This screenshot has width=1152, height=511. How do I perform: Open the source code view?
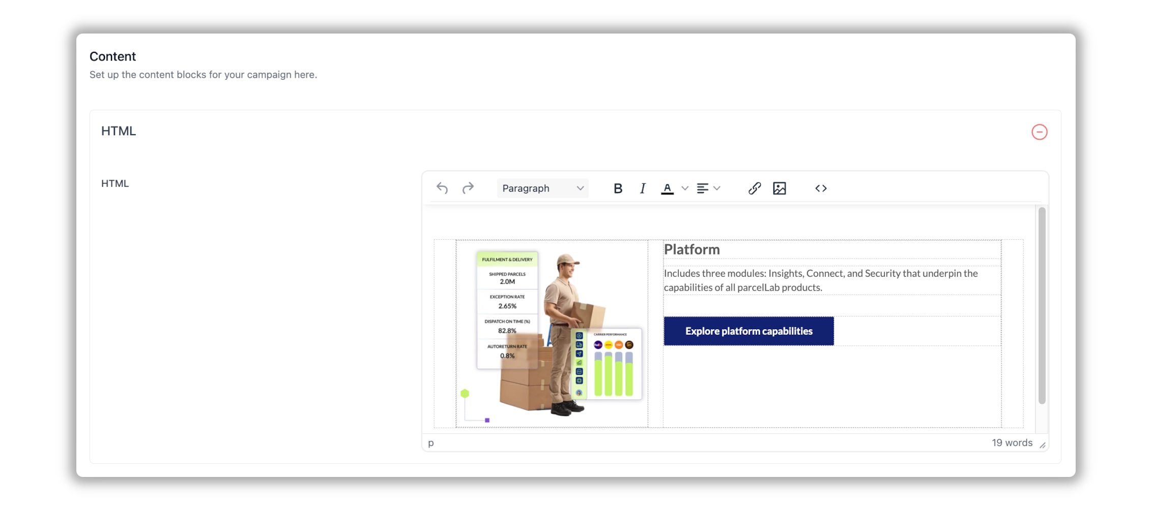tap(821, 188)
